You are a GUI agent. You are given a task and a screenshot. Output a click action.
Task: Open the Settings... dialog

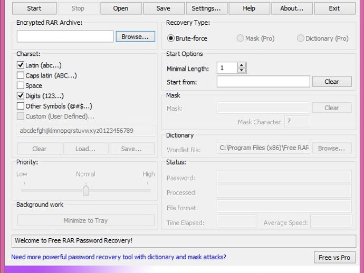tap(206, 8)
